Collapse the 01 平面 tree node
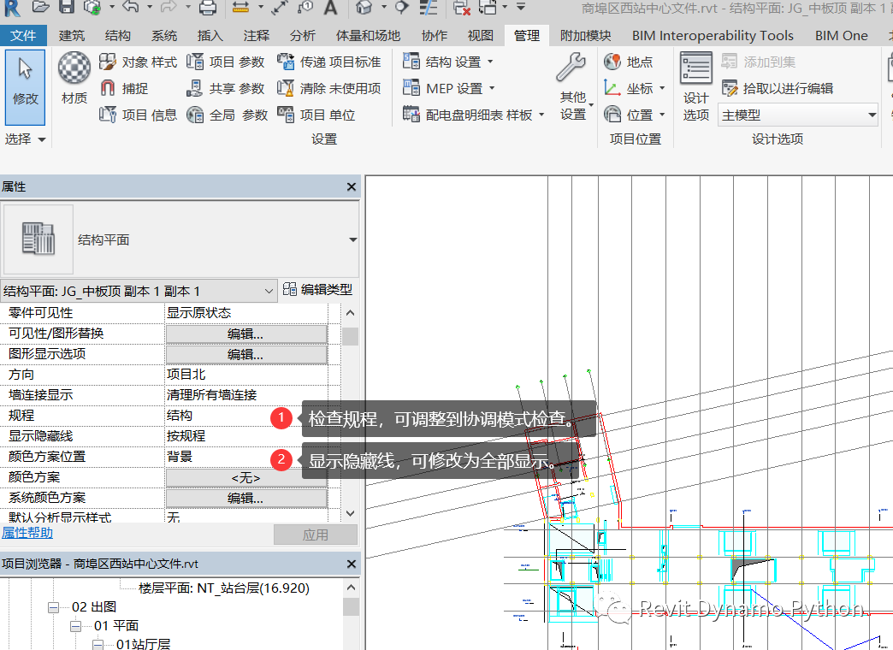 point(76,626)
